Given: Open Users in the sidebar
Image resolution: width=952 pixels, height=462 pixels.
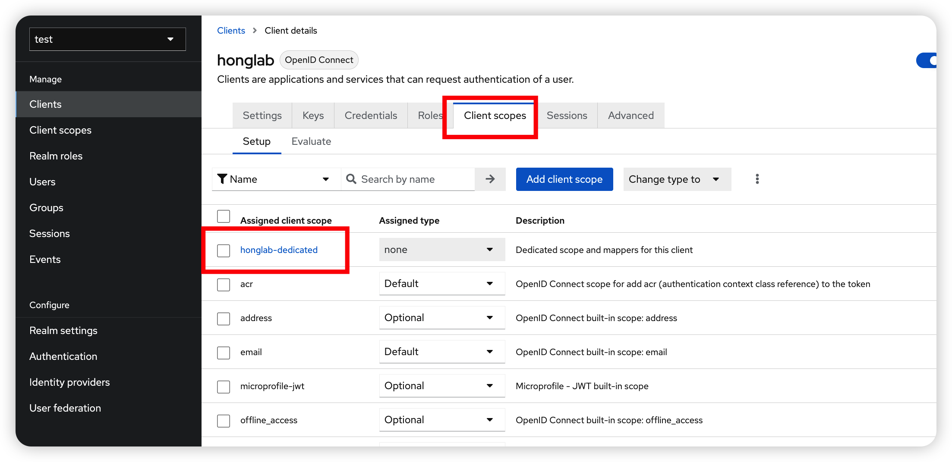Looking at the screenshot, I should click(x=108, y=182).
